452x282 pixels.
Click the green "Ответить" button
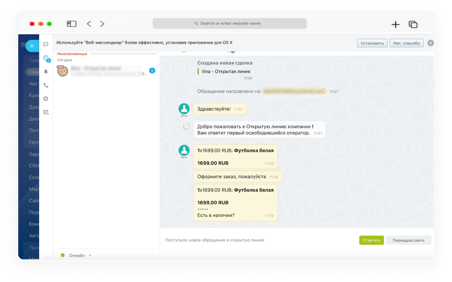pyautogui.click(x=372, y=240)
